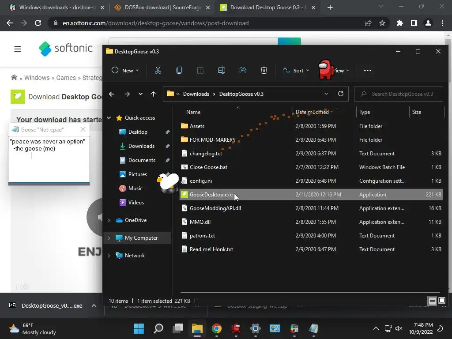Select Download Desktop Goose 0.3 tab
452x339 pixels.
click(x=267, y=8)
